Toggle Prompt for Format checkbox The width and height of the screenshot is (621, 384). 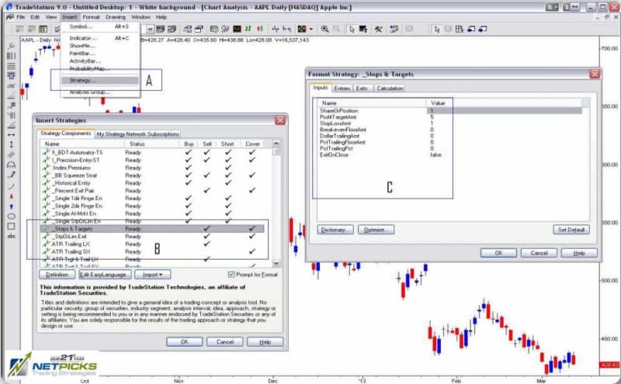click(231, 275)
